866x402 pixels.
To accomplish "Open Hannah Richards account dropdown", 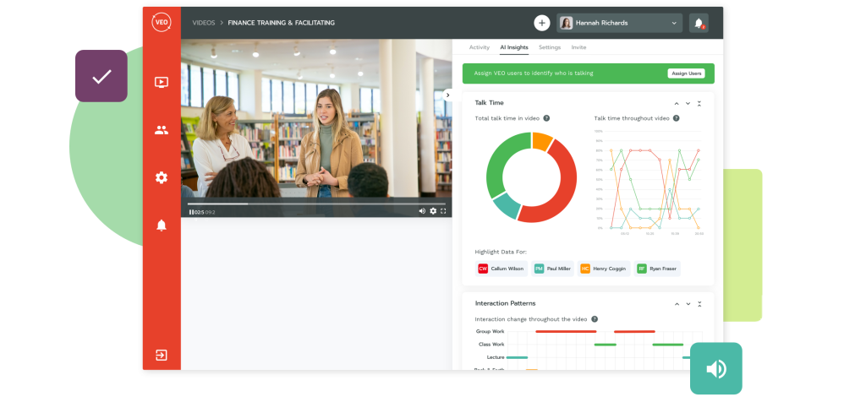I will [x=620, y=23].
